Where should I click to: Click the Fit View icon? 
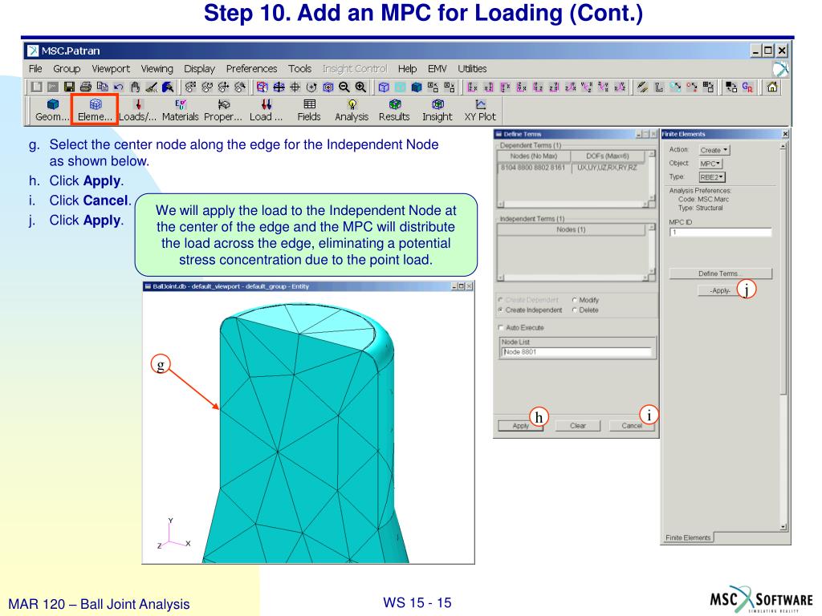coord(279,87)
